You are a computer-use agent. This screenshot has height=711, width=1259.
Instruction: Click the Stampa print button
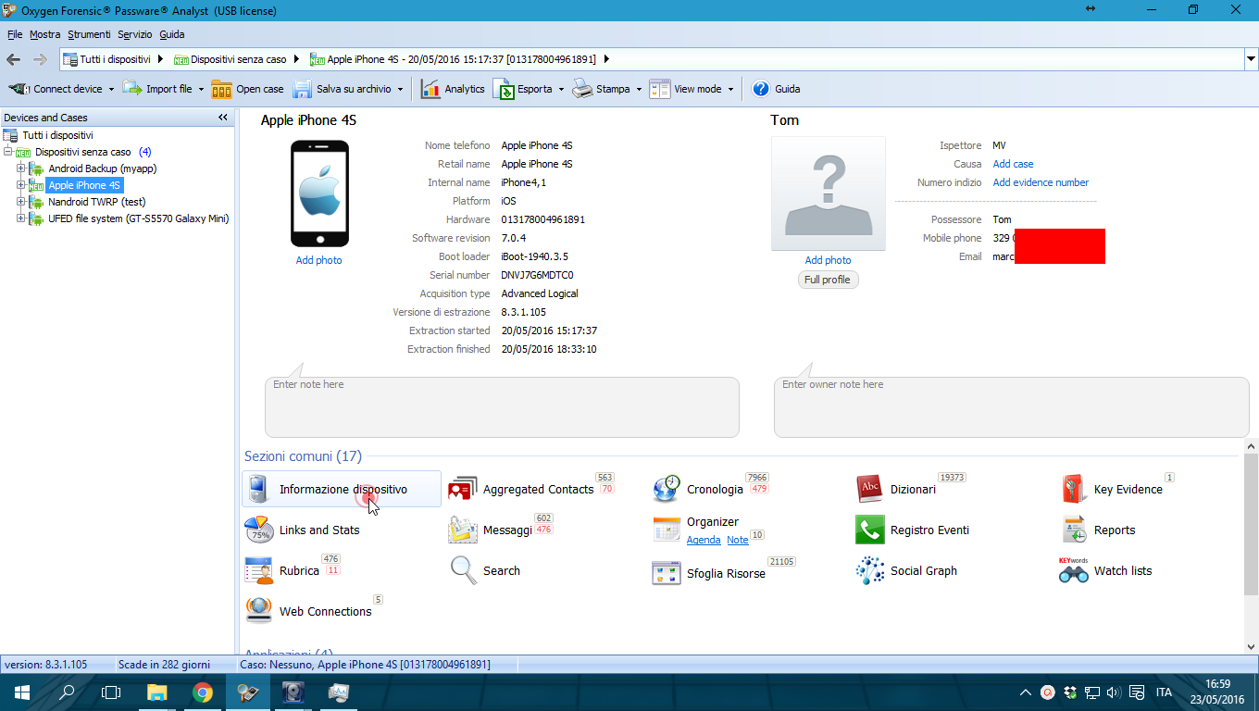(601, 89)
